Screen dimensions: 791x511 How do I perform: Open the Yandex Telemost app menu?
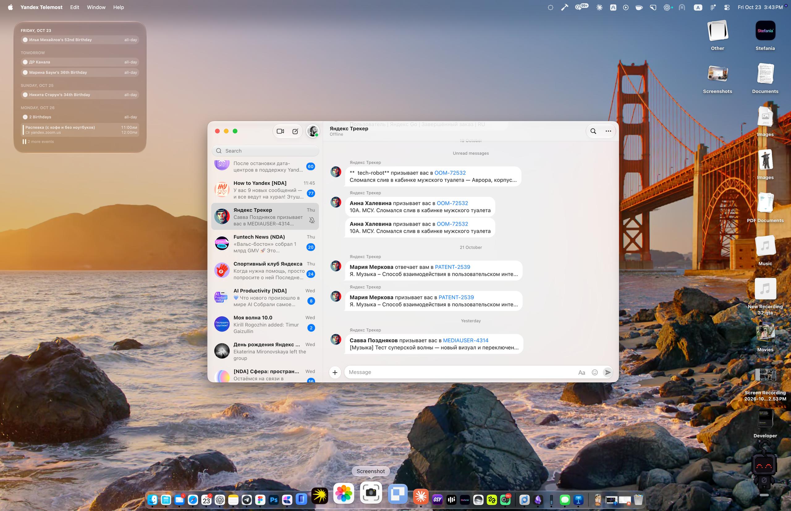(41, 7)
